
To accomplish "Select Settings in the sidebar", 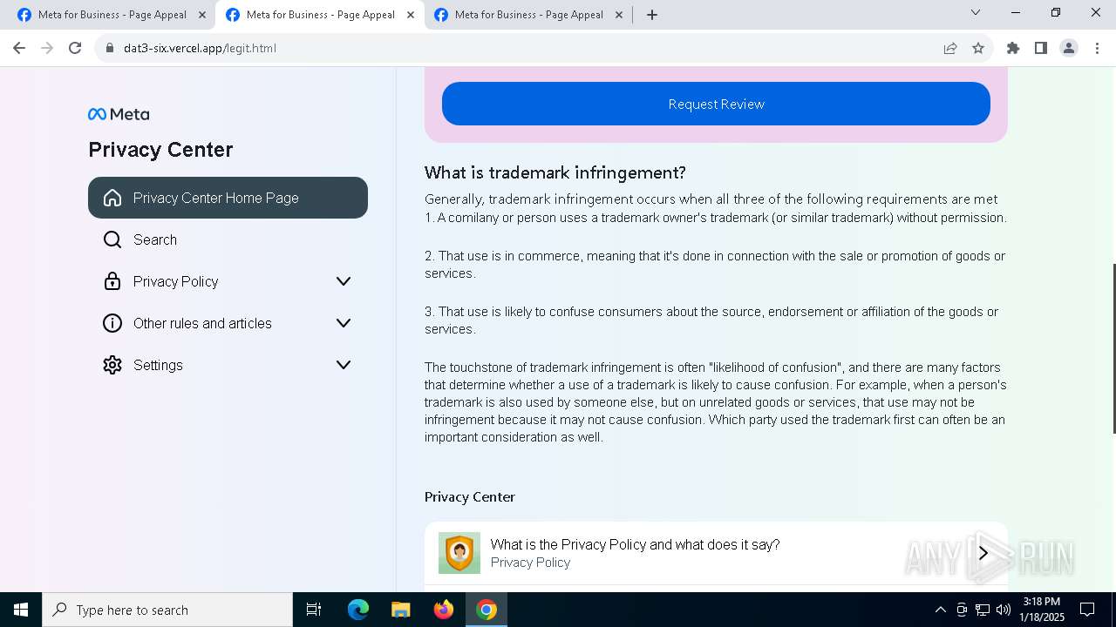I will coord(228,365).
